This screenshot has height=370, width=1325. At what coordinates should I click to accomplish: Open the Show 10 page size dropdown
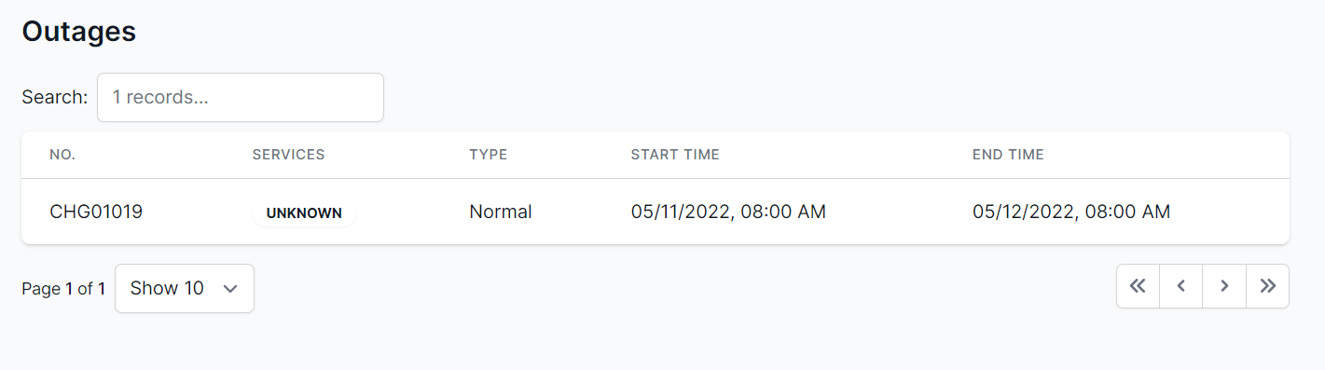point(185,288)
